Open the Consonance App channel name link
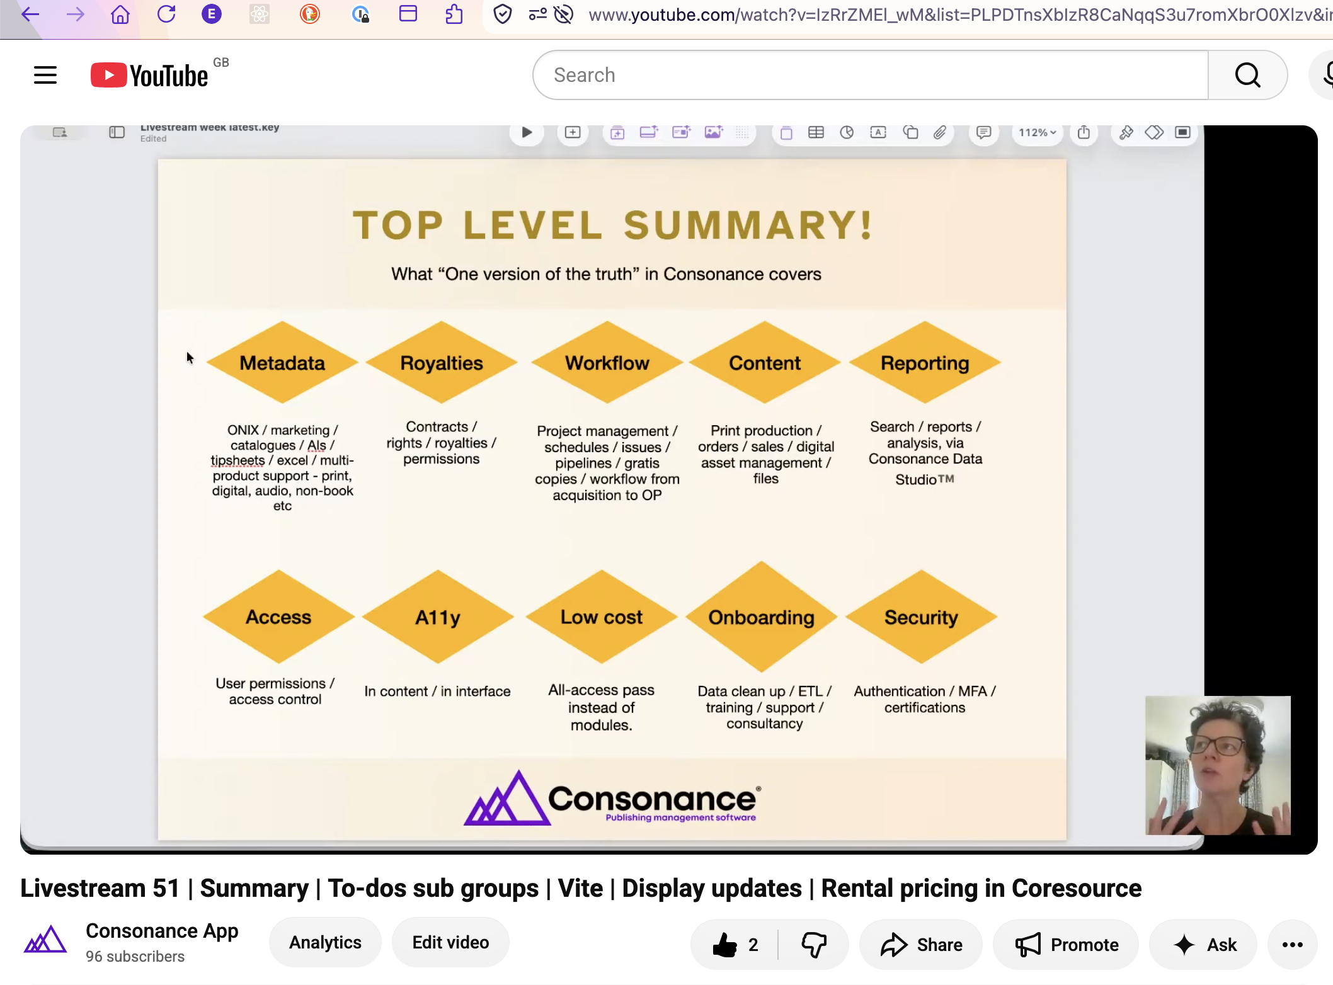Screen dimensions: 1333x985 pyautogui.click(x=162, y=931)
